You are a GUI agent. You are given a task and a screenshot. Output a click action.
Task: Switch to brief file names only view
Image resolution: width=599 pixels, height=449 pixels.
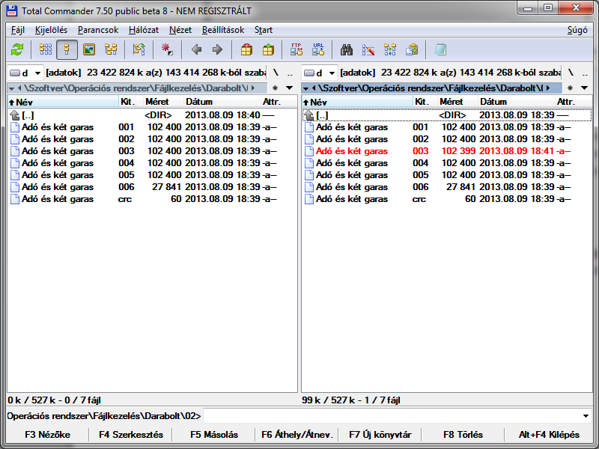point(46,49)
